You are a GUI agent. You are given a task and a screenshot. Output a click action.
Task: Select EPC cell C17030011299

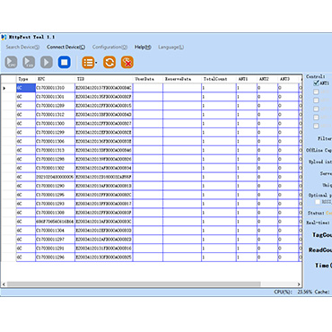tap(55, 132)
